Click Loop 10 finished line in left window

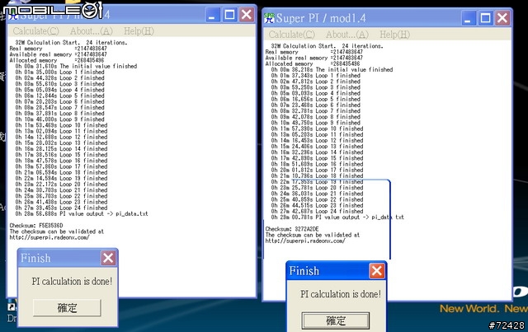(x=61, y=125)
